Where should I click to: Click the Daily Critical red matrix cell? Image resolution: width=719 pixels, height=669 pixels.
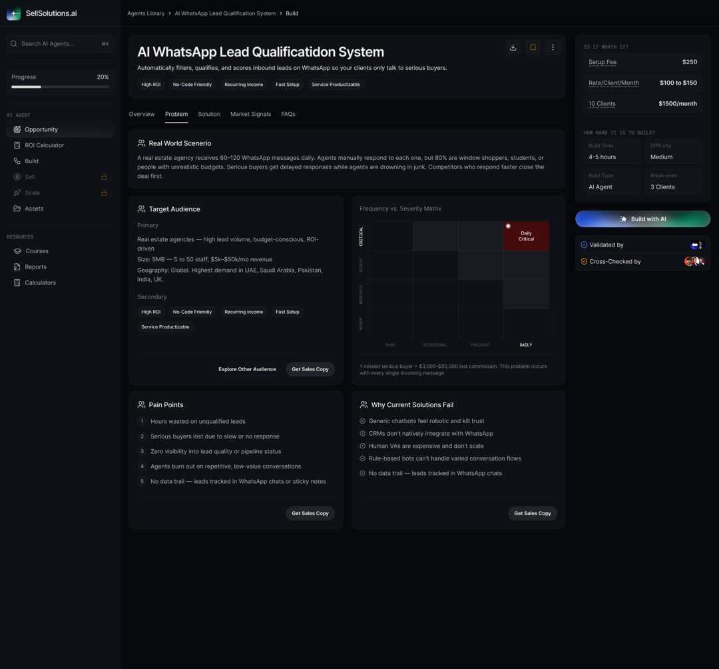click(x=526, y=236)
